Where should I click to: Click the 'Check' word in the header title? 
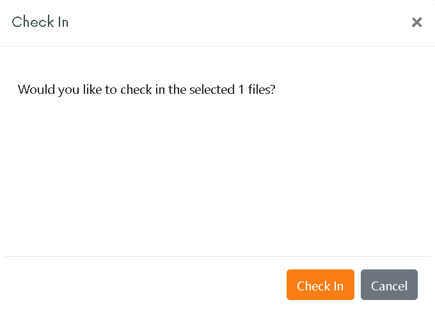coord(33,22)
